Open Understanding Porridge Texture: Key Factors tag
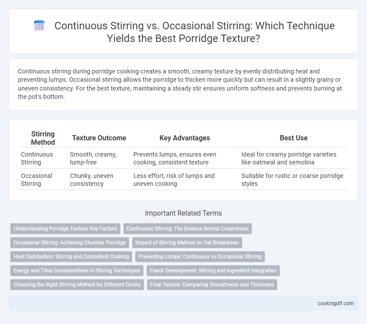The height and width of the screenshot is (324, 367). [65, 229]
